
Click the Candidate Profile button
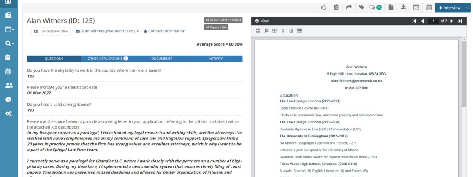(51, 31)
